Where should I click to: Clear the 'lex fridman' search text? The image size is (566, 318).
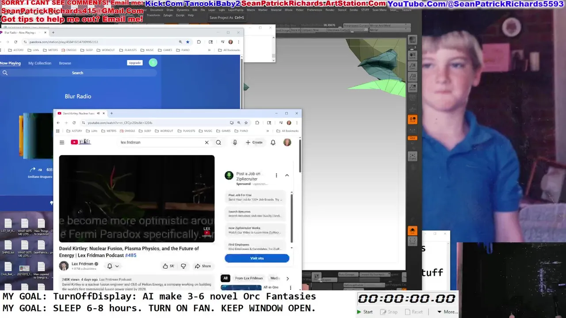point(207,142)
